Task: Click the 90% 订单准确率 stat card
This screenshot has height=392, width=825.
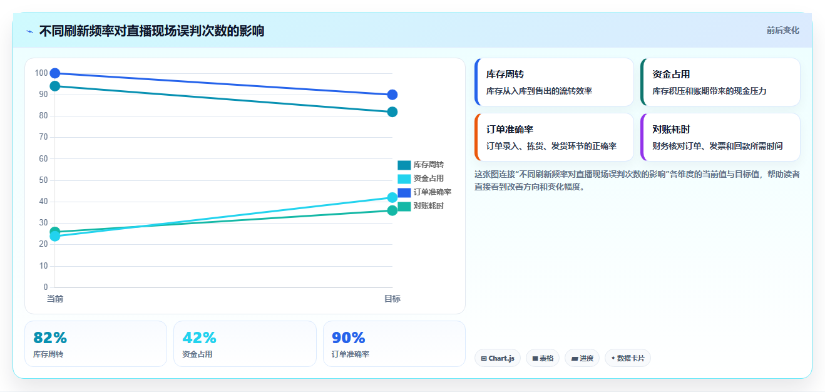Action: coord(394,344)
